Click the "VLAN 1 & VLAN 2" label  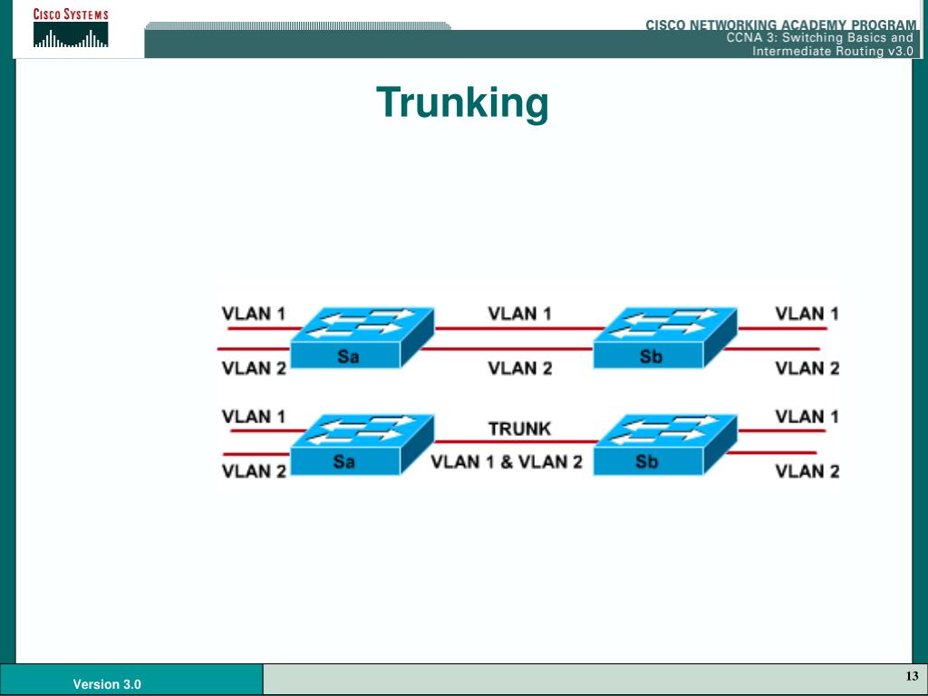pos(507,461)
